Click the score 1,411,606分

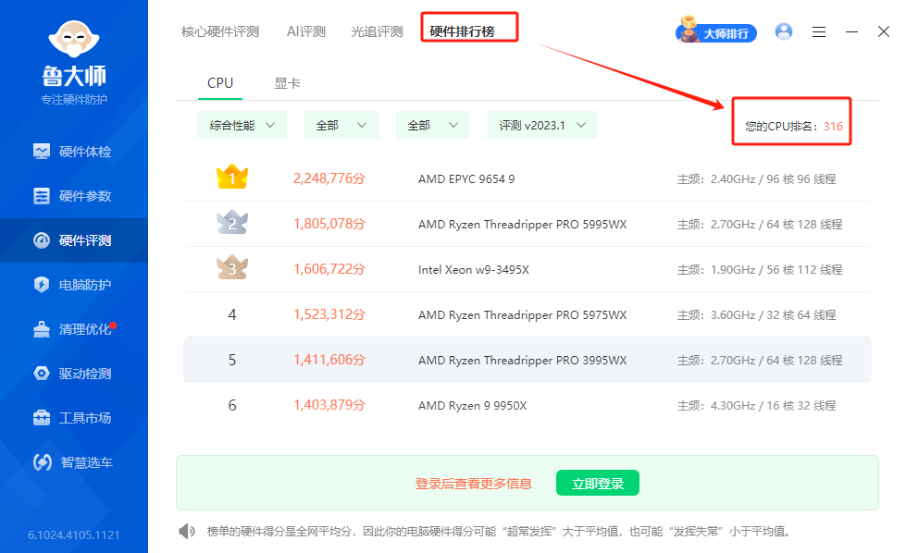pyautogui.click(x=329, y=360)
